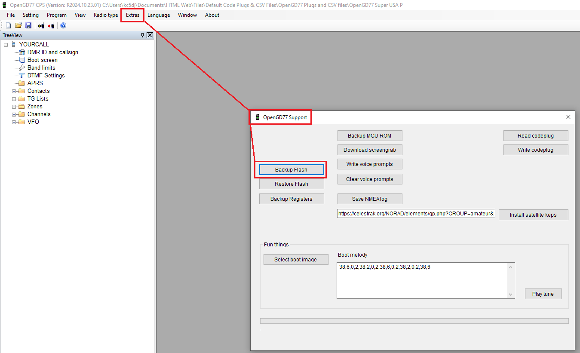Screen dimensions: 580x353
Task: Click the Read codeplug button
Action: point(536,136)
